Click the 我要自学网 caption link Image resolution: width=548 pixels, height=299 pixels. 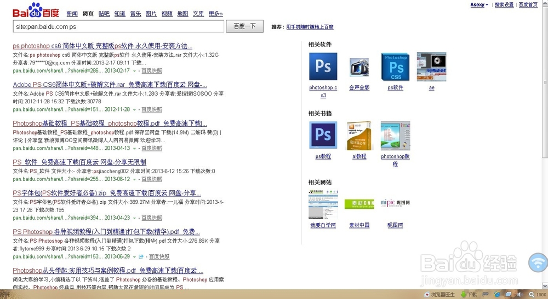[323, 225]
